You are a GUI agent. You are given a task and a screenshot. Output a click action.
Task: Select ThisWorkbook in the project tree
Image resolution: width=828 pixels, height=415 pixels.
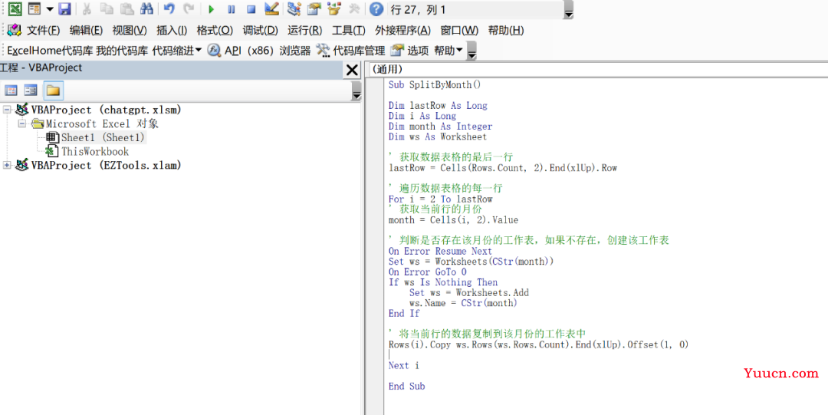tap(94, 151)
